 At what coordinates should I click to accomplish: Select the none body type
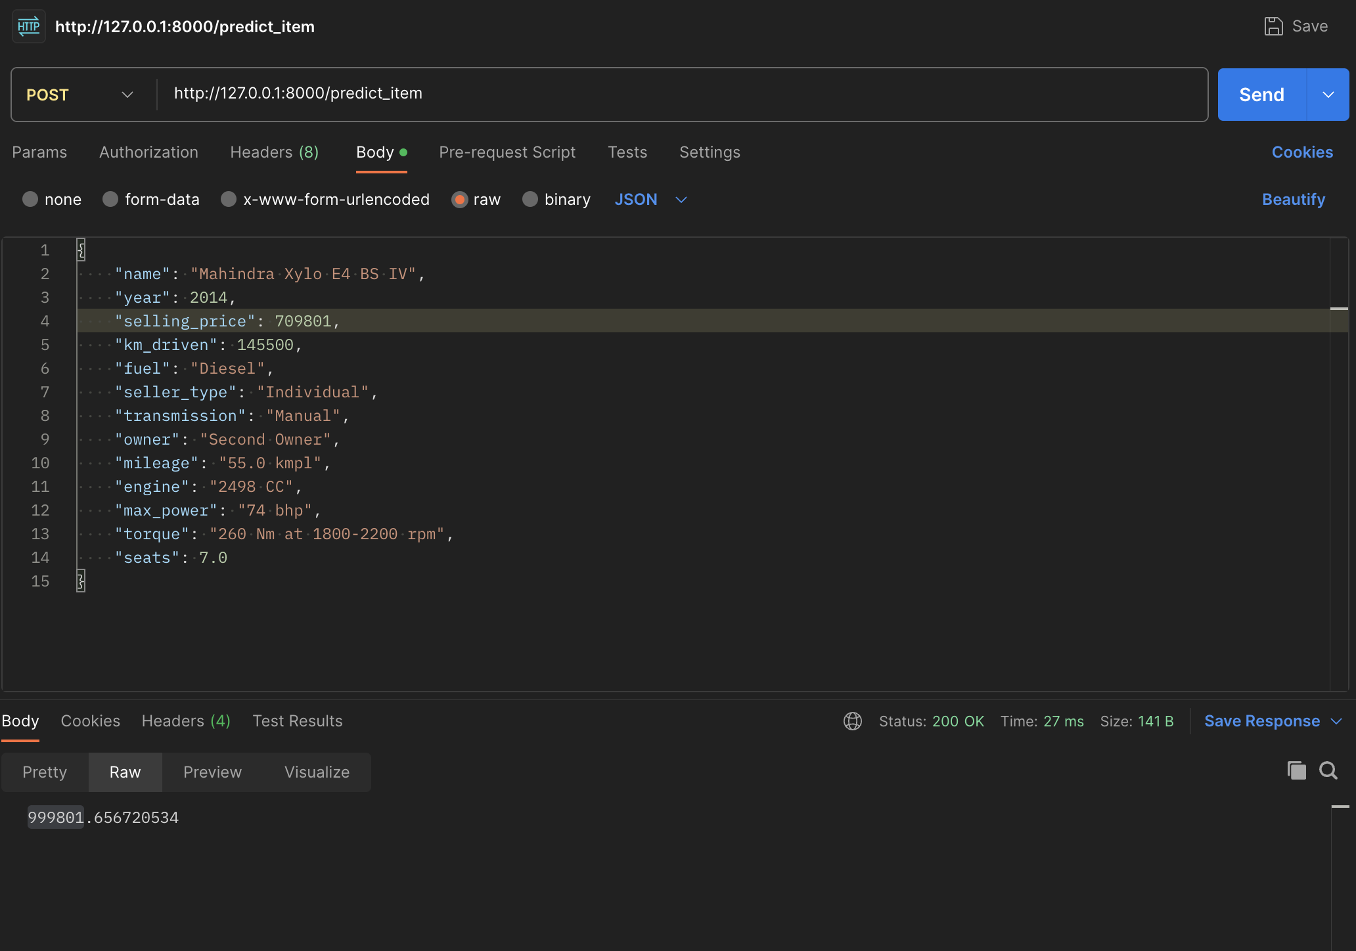(30, 199)
